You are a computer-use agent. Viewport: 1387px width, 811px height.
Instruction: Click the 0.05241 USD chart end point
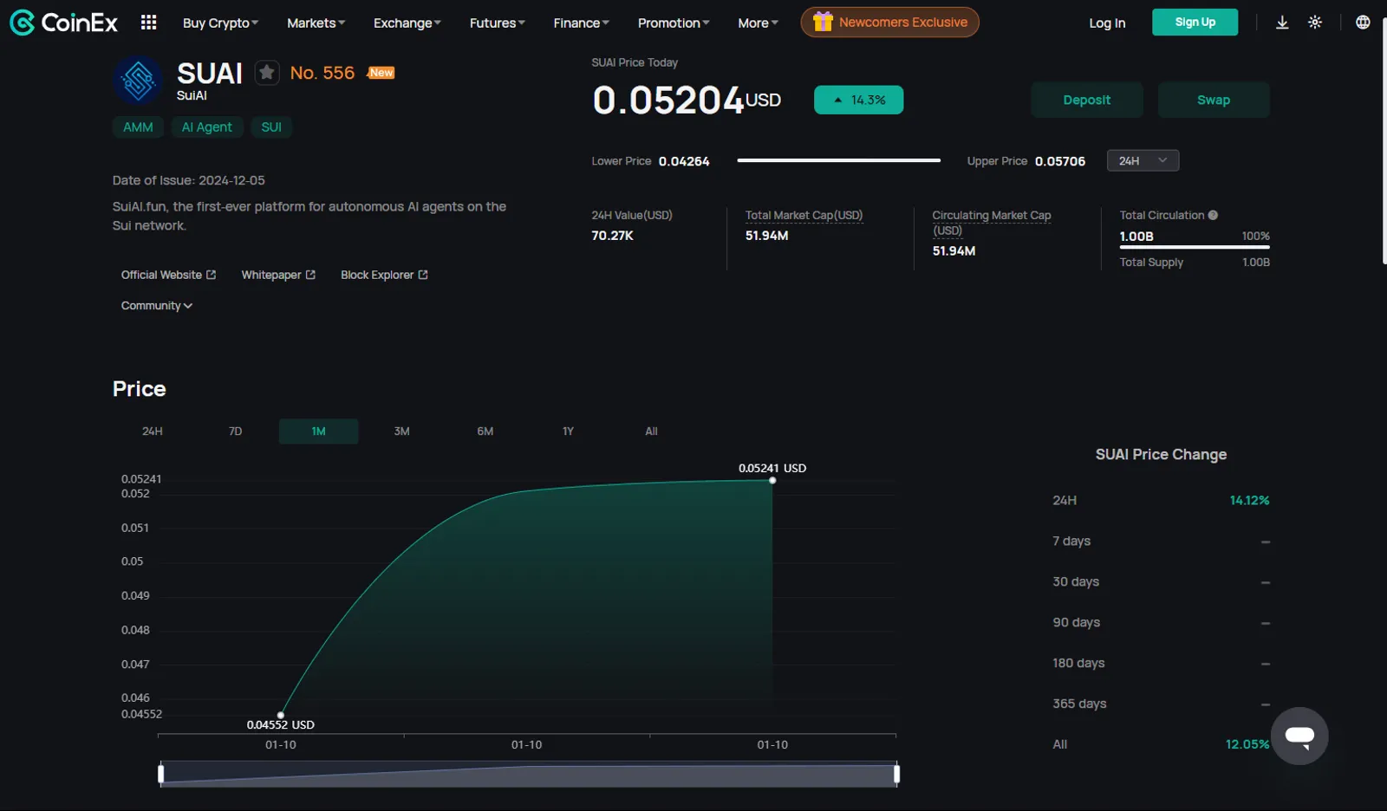pos(772,480)
